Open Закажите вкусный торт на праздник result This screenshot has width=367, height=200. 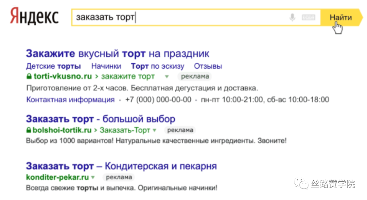tap(118, 53)
